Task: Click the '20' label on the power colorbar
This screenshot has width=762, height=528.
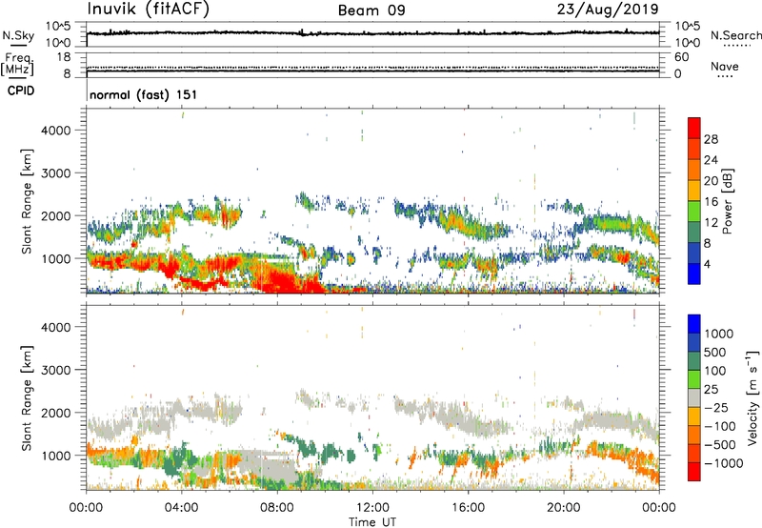Action: 711,181
